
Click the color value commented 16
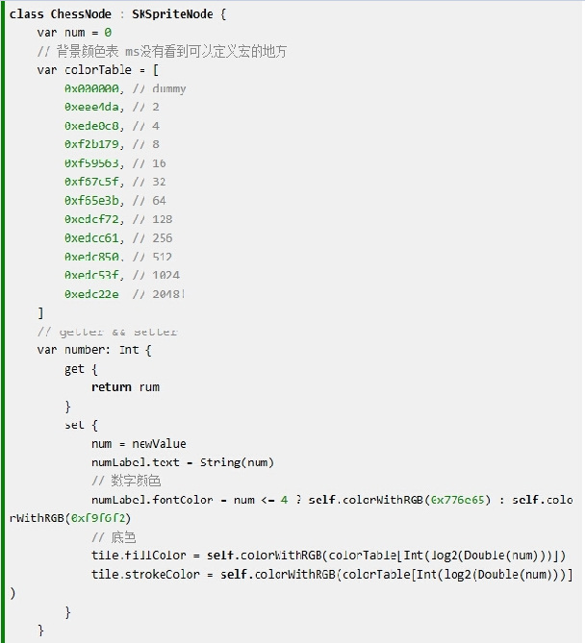point(91,163)
